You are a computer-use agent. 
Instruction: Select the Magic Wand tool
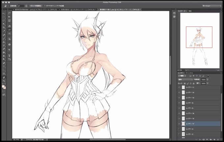click(4, 24)
